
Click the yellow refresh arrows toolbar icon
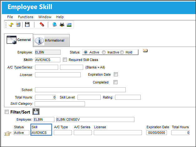coord(11,24)
